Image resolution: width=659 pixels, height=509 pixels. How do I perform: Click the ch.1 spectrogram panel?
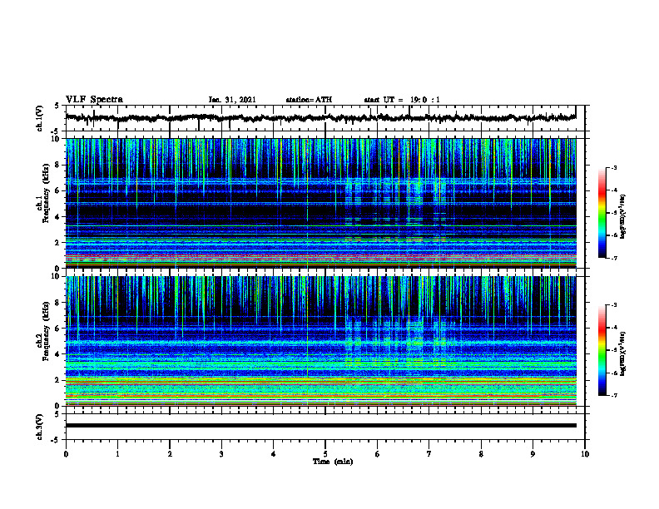pyautogui.click(x=320, y=203)
